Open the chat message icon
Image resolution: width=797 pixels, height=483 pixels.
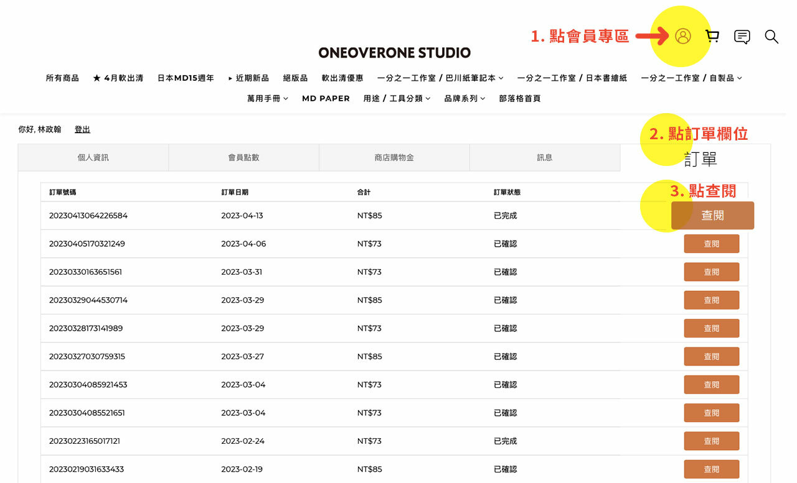point(742,37)
